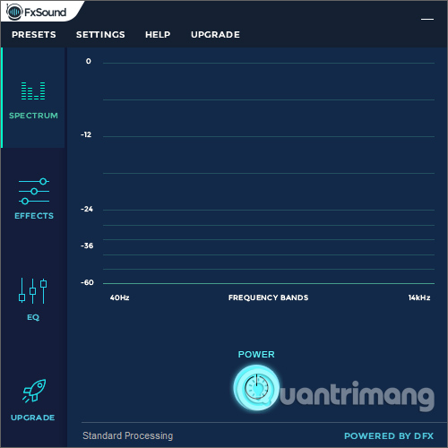Open the Settings menu
Screen dimensions: 448x448
100,35
